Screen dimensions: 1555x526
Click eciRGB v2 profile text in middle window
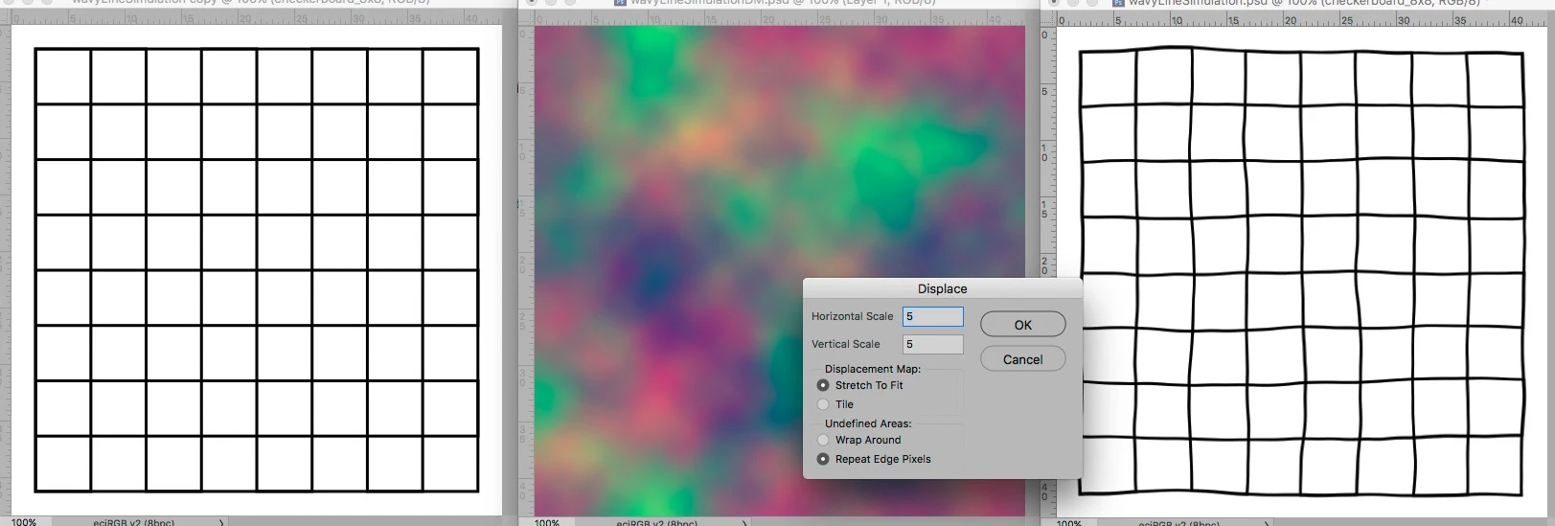coord(657,522)
